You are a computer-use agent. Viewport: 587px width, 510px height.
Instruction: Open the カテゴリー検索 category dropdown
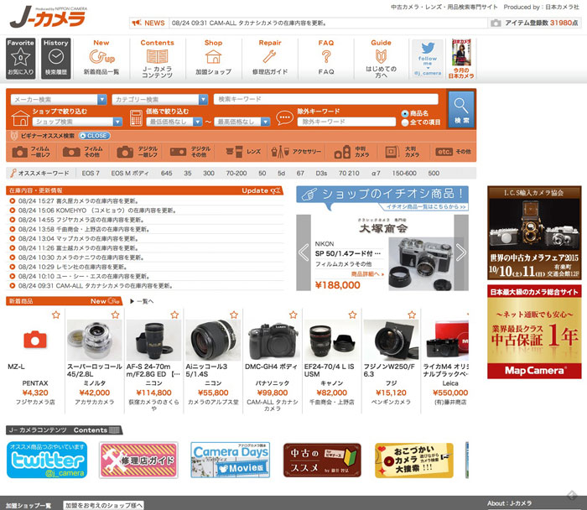pos(160,100)
